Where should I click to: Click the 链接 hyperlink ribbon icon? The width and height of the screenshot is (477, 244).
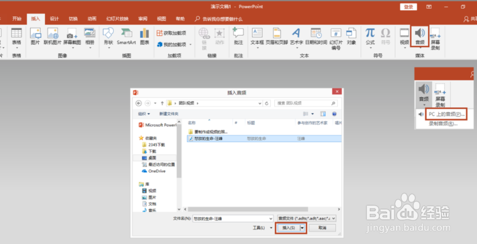click(204, 39)
